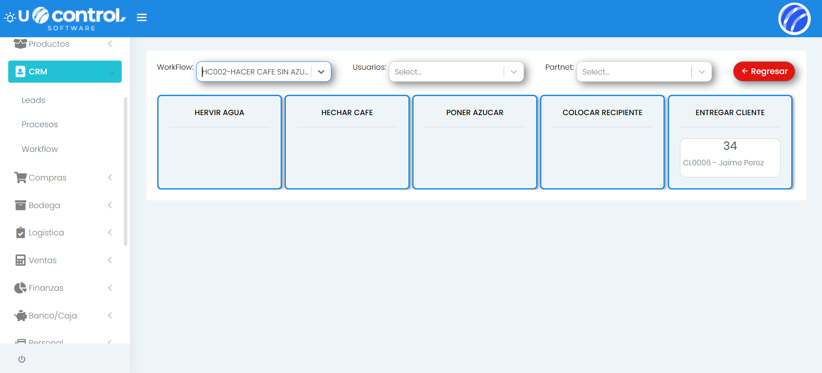822x373 pixels.
Task: Click the power logout icon
Action: tap(22, 359)
